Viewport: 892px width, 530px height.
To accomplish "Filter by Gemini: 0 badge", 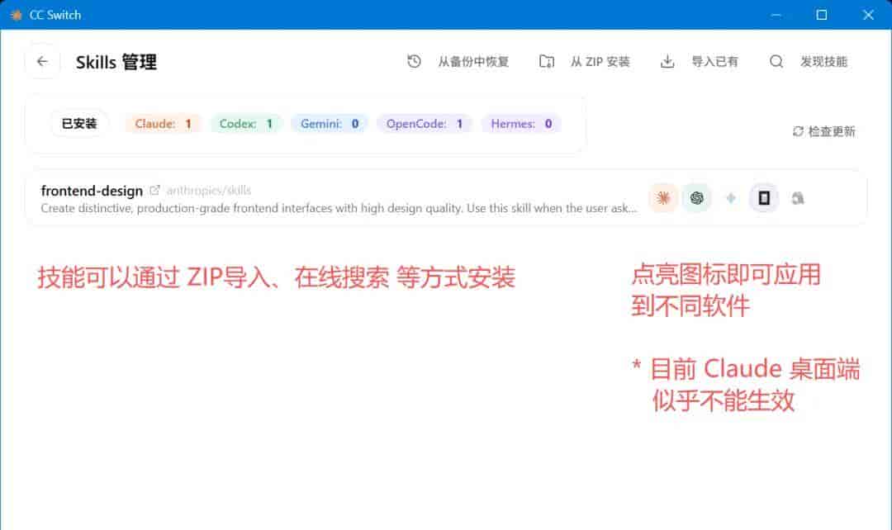I will tap(330, 123).
